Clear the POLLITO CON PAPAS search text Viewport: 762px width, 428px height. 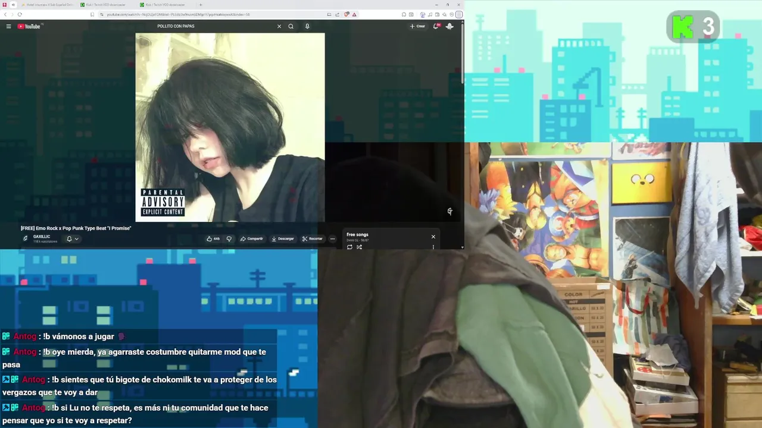point(279,26)
